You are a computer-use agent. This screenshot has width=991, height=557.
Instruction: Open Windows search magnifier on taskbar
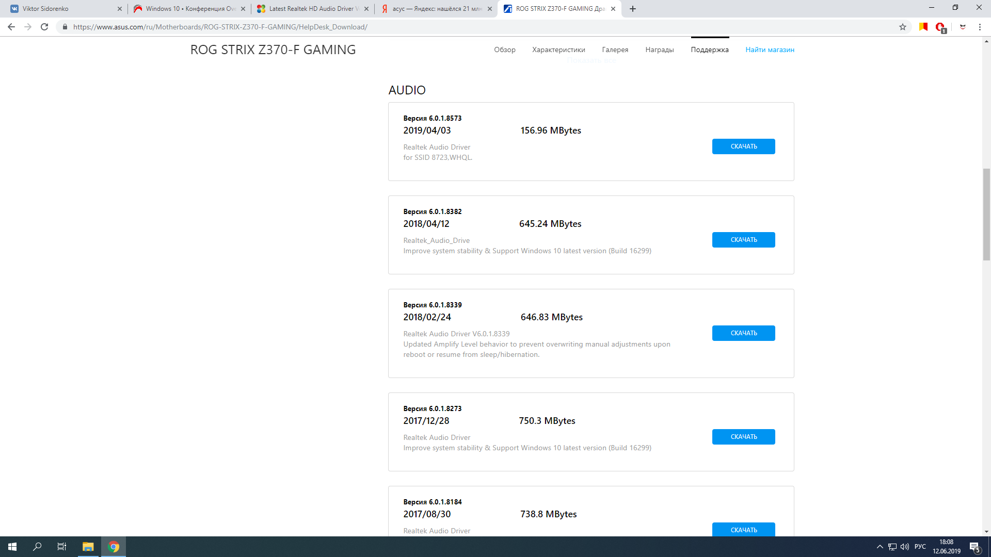pos(37,547)
